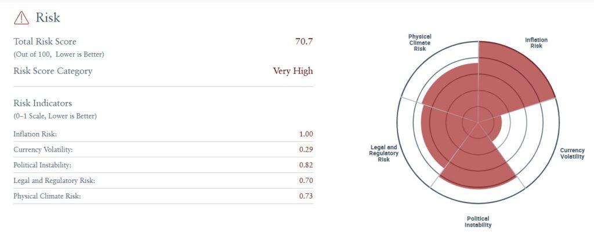Click the Very High risk category value
Viewport: 594px width, 232px height.
(x=293, y=71)
